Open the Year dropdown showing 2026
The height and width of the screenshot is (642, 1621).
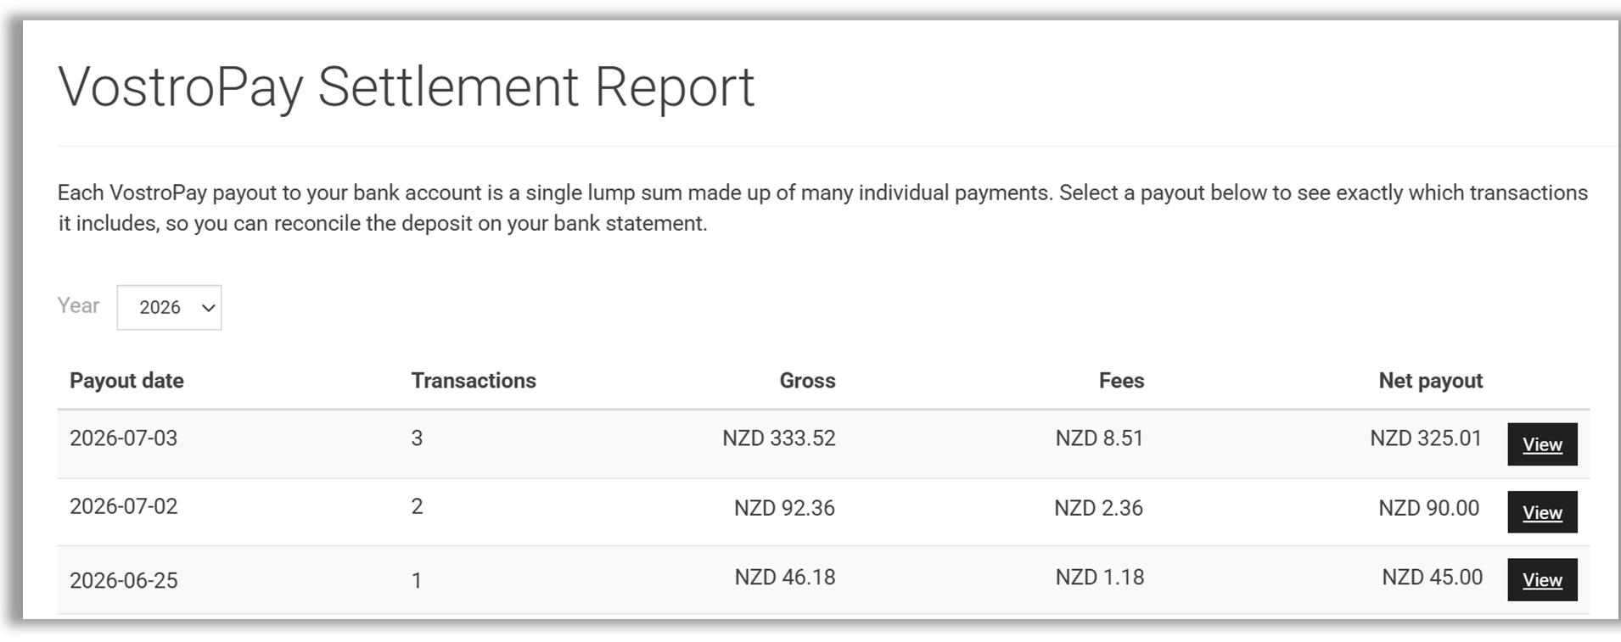click(x=169, y=307)
